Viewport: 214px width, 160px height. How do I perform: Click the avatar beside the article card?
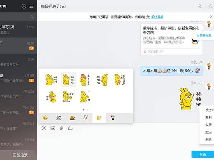(x=209, y=24)
